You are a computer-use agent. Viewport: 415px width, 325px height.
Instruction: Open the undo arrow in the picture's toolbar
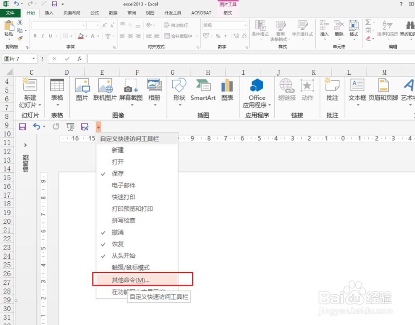click(44, 127)
